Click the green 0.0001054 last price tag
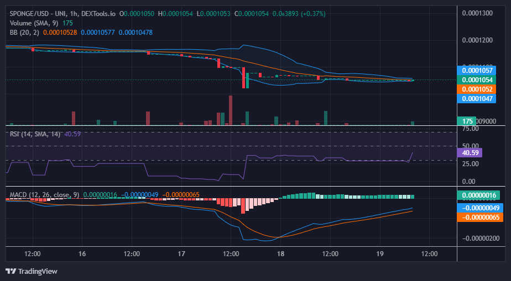511x281 pixels. click(477, 79)
